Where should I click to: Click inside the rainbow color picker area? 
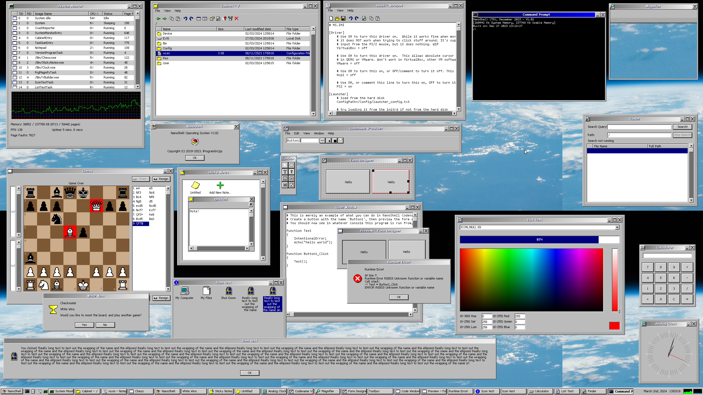[x=531, y=280]
